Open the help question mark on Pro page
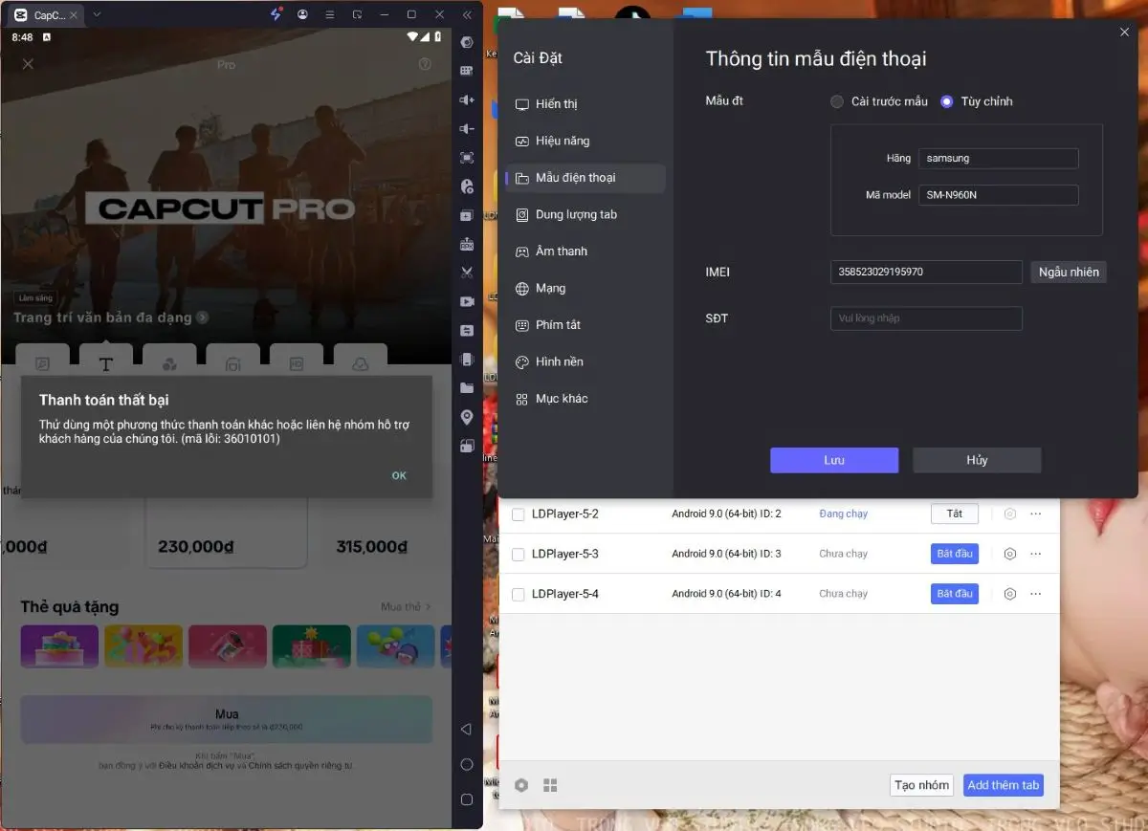1148x831 pixels. click(426, 64)
